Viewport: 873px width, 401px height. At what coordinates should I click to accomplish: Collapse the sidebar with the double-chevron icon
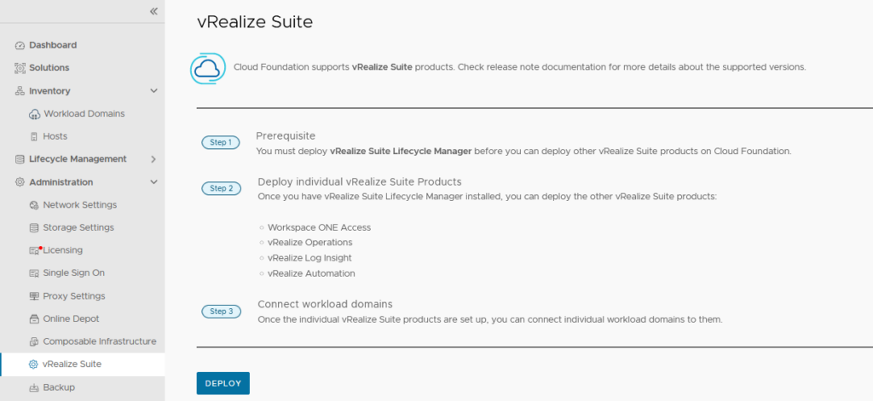click(x=153, y=11)
